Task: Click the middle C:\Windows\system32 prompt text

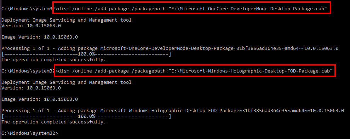Action: (28, 71)
